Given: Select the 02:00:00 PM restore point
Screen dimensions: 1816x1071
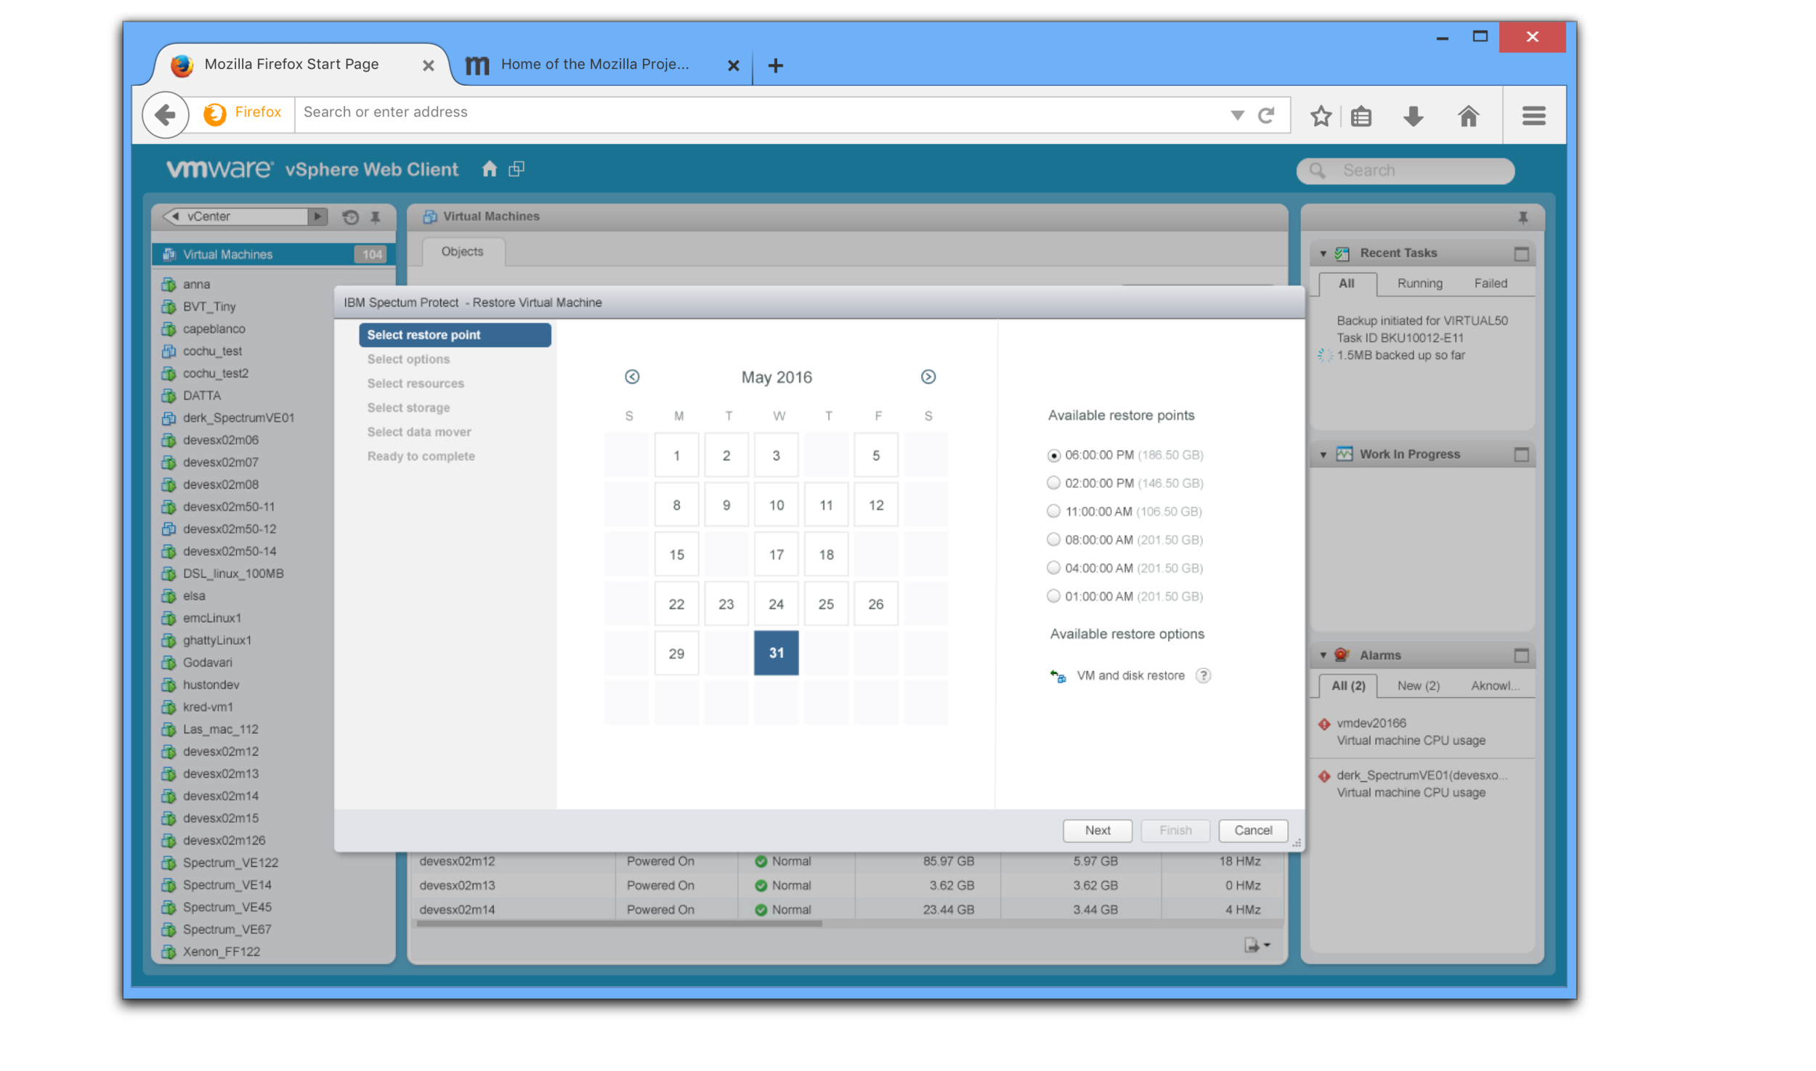Looking at the screenshot, I should click(x=1053, y=483).
